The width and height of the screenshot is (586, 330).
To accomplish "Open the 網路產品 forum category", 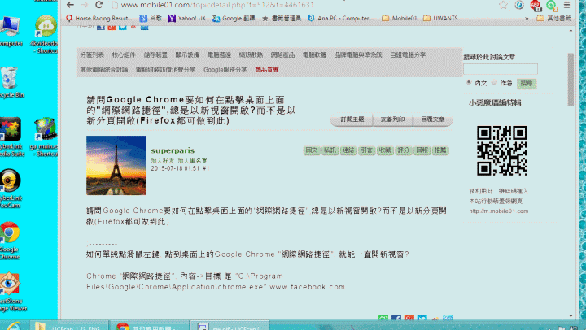I will pyautogui.click(x=282, y=55).
